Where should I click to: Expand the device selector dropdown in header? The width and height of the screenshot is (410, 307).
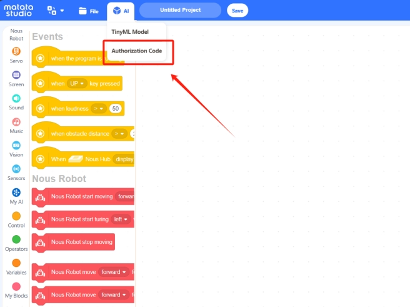(56, 11)
